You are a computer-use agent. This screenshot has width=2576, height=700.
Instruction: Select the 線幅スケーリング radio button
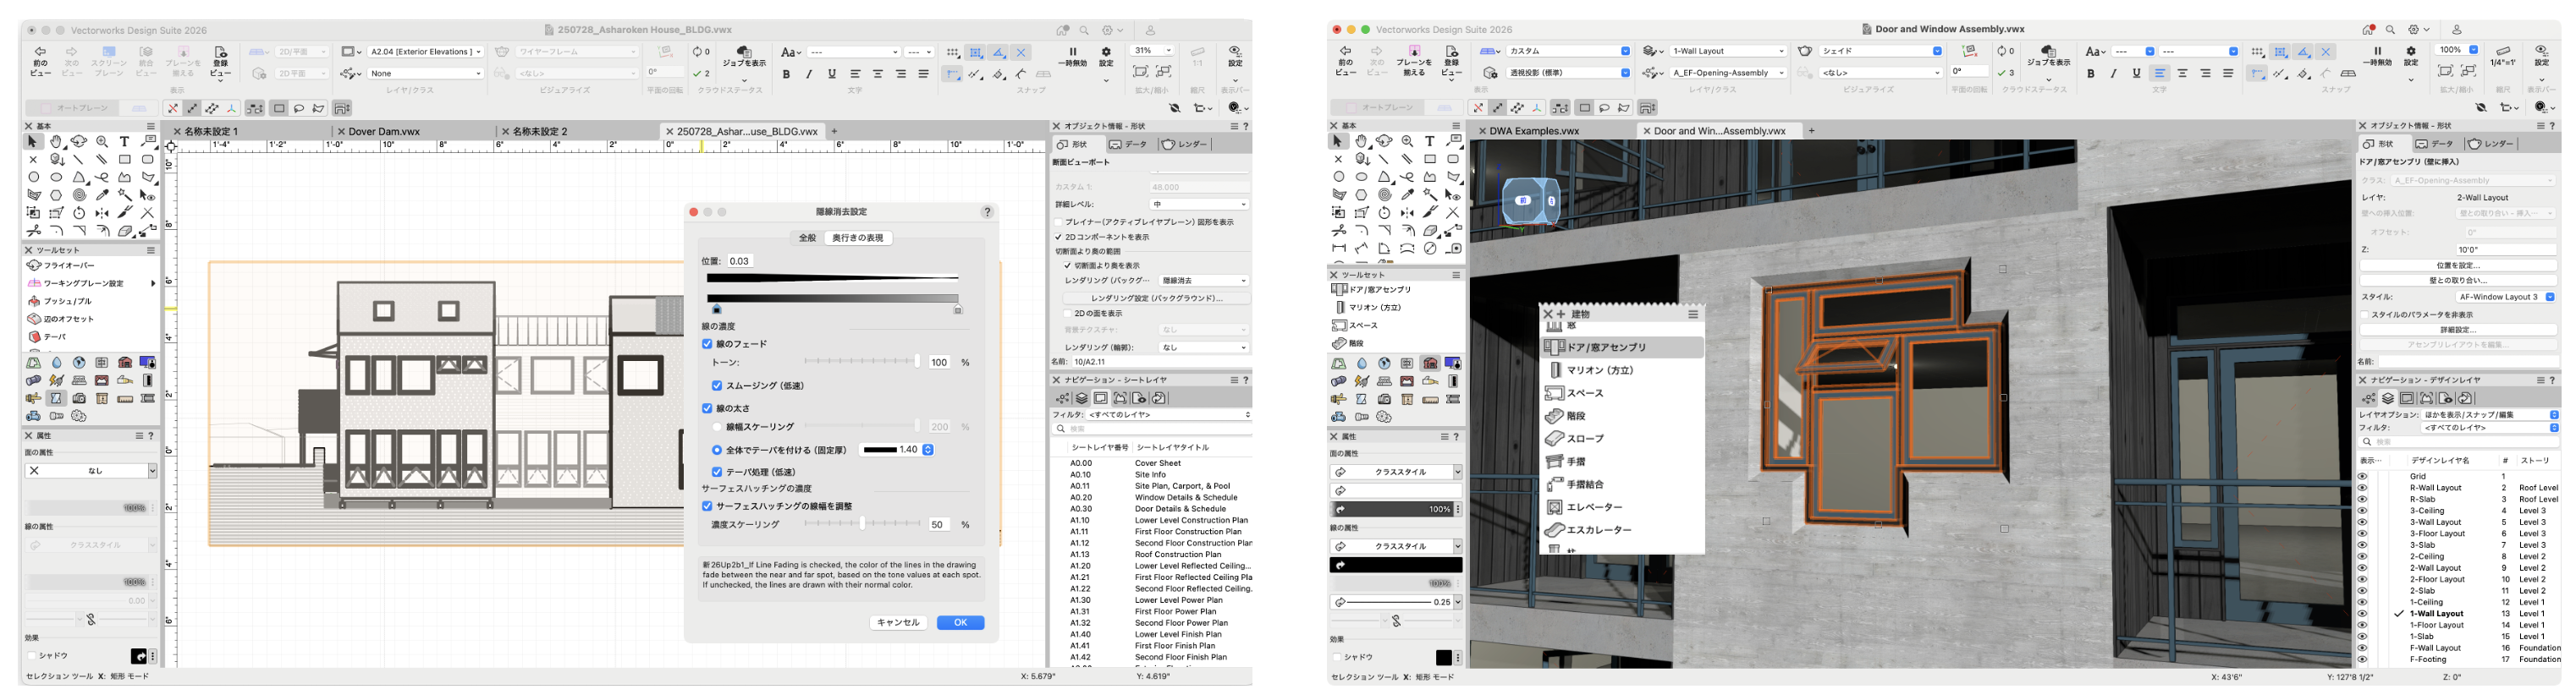point(717,428)
